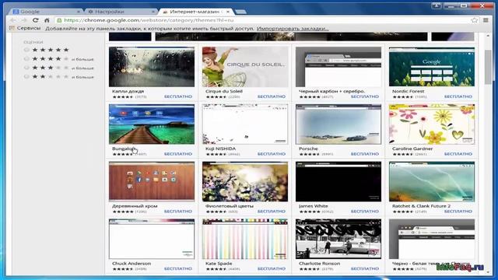
Task: Open the Charlotte Ronson theme thumbnail
Action: coord(338,239)
